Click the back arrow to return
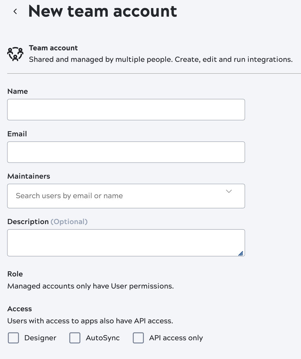The height and width of the screenshot is (359, 301). coord(15,12)
